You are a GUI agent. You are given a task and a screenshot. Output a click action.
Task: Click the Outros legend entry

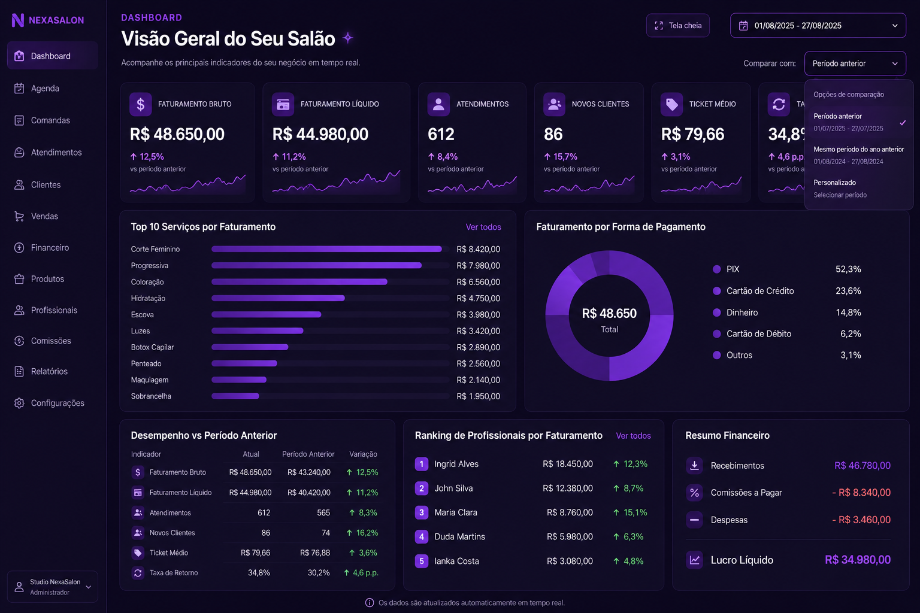787,356
